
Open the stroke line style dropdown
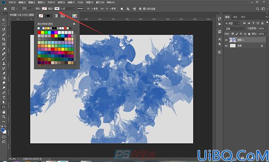point(81,9)
